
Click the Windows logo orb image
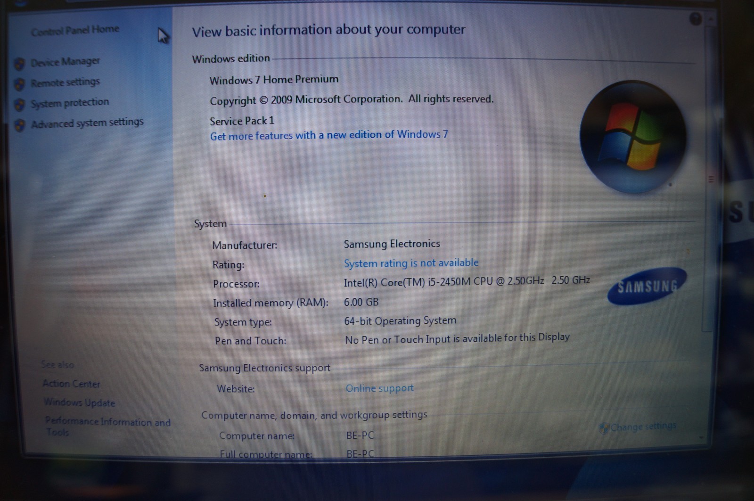[x=633, y=137]
